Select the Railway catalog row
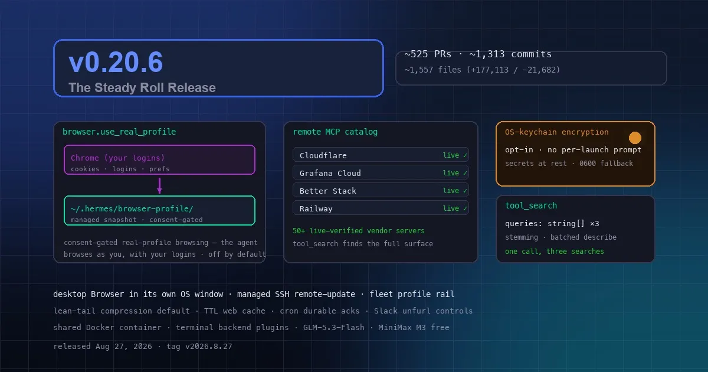The width and height of the screenshot is (708, 372). pyautogui.click(x=381, y=208)
